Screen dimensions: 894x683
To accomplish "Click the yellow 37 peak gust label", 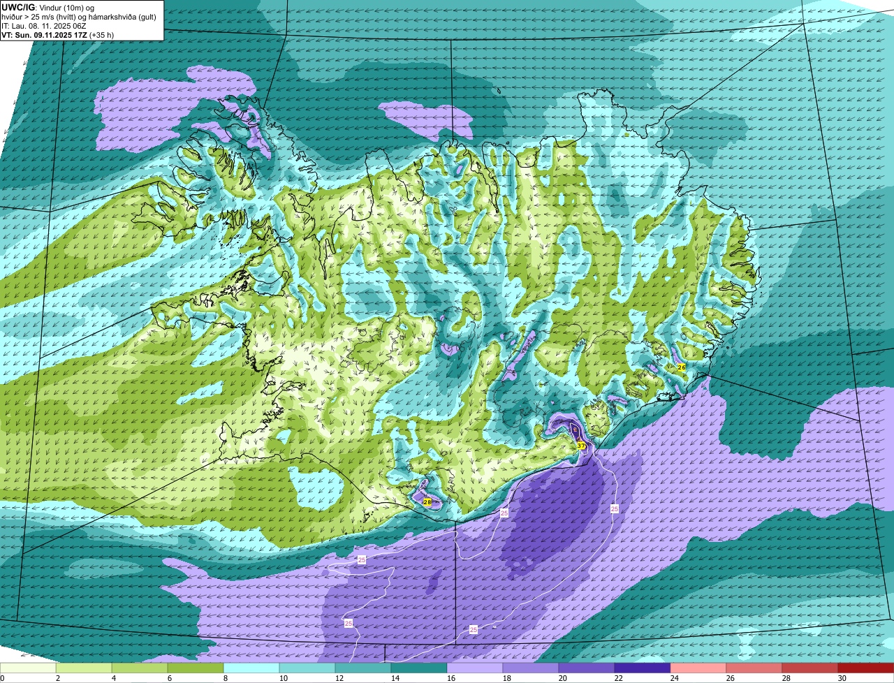I will click(581, 446).
